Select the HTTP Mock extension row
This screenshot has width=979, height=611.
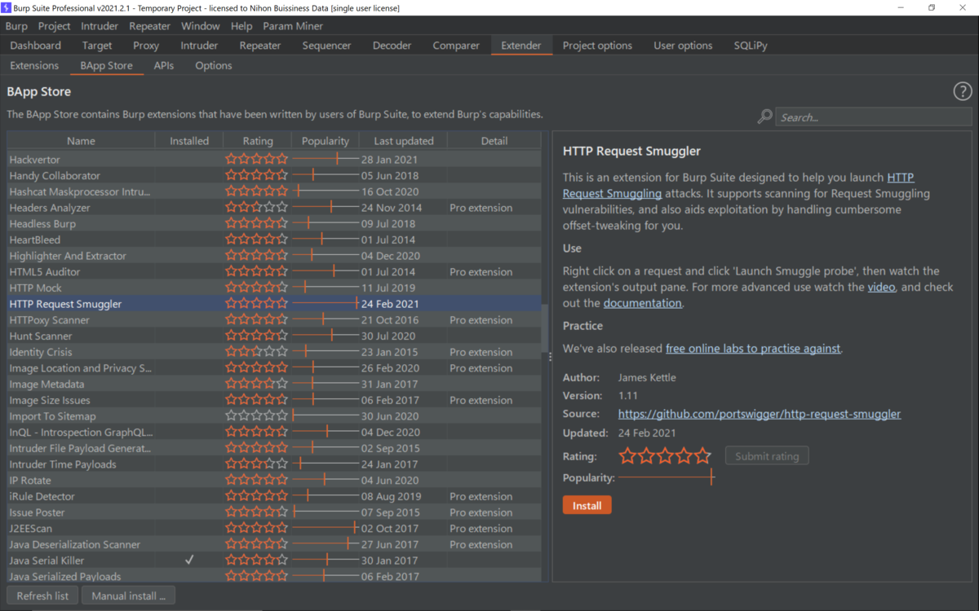coord(274,288)
